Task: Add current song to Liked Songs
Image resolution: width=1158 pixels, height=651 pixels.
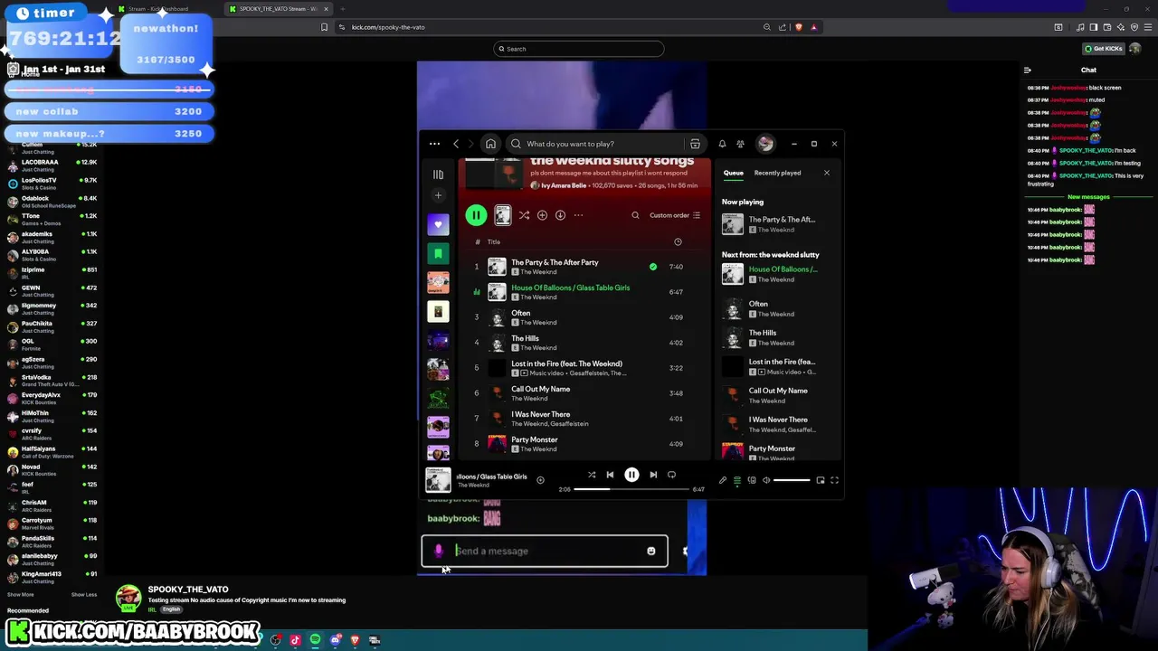Action: (540, 480)
